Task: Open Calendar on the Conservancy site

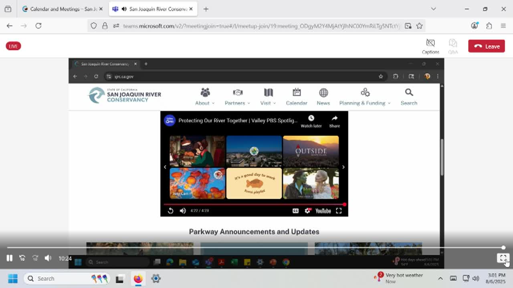Action: (297, 97)
